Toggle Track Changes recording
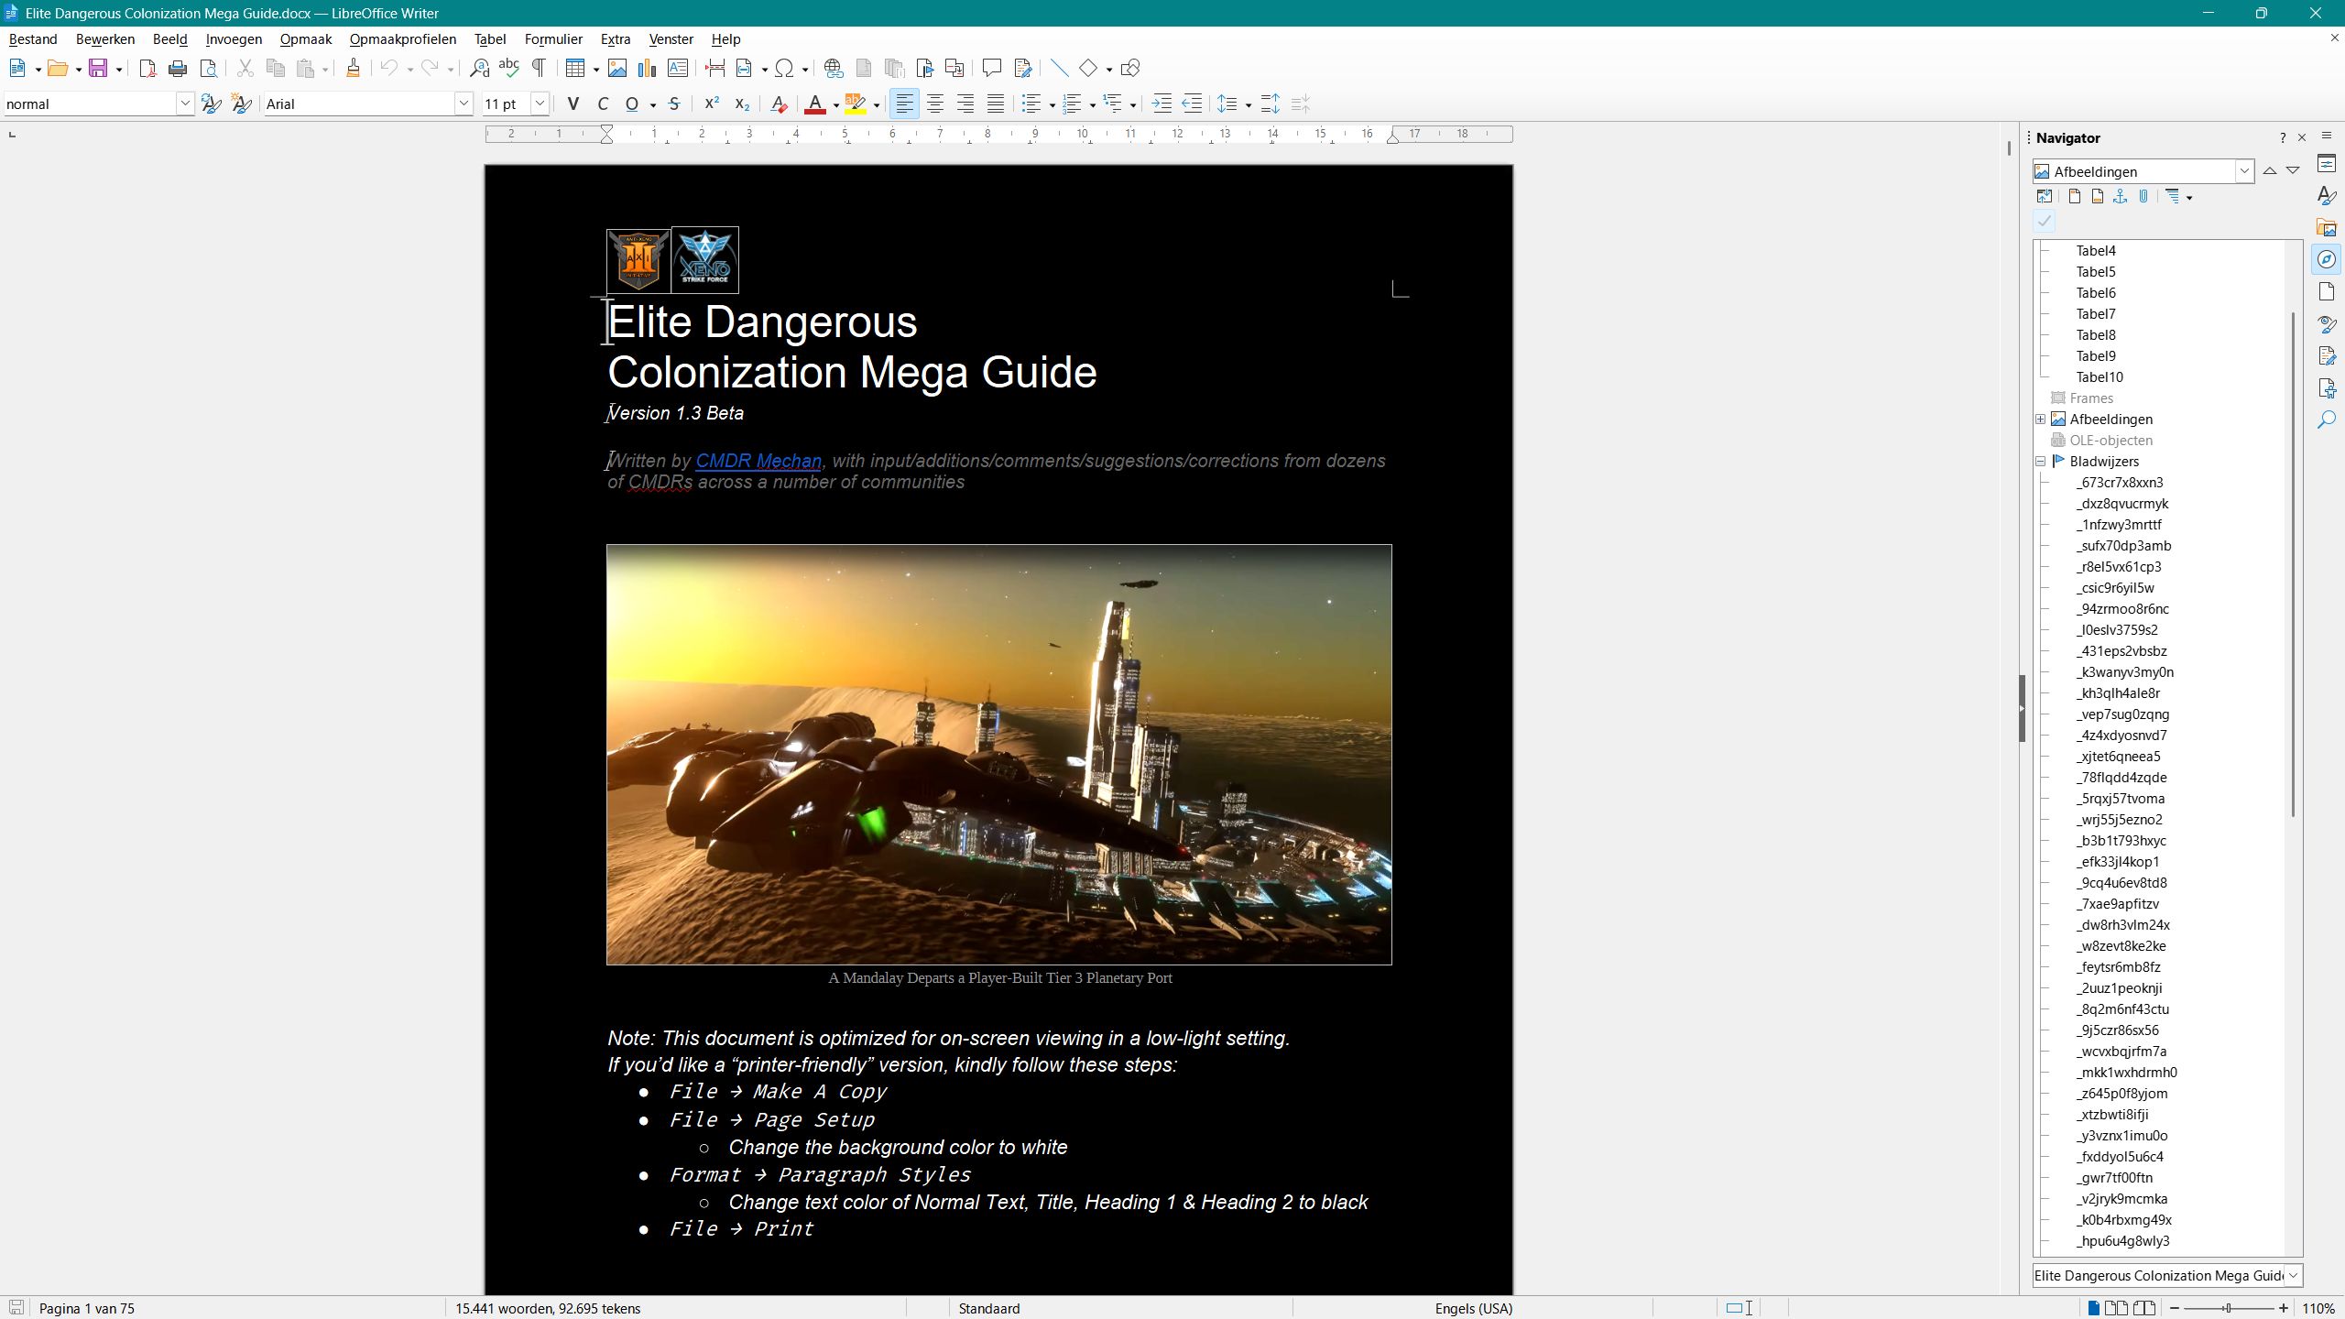The image size is (2345, 1319). pyautogui.click(x=1023, y=68)
